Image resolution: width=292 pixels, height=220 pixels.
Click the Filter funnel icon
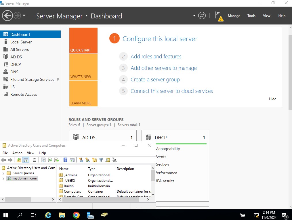(101, 160)
